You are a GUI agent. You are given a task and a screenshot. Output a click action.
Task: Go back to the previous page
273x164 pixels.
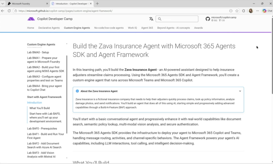click(3, 11)
